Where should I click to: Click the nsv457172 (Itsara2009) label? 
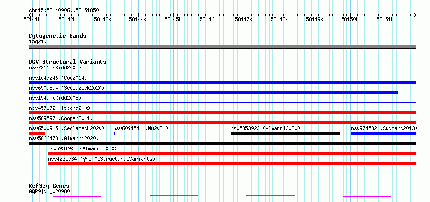pos(61,108)
